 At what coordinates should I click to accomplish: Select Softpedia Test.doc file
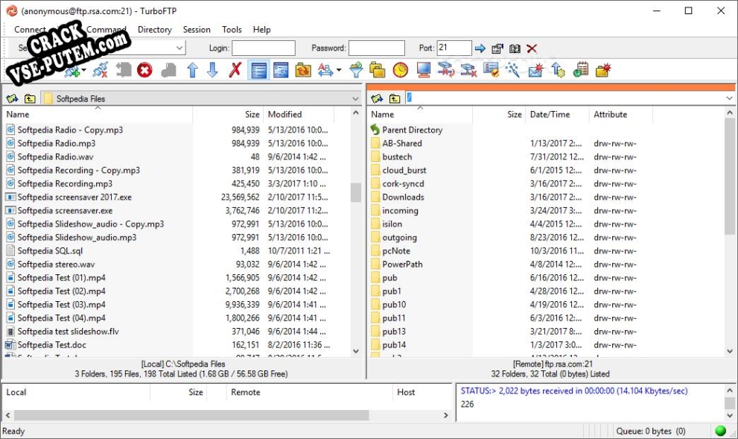(52, 345)
